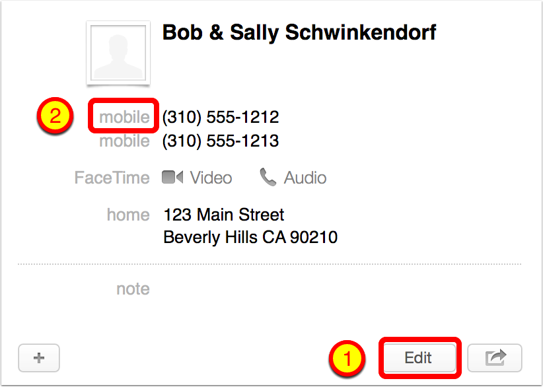The height and width of the screenshot is (387, 543).
Task: Select the phone number (310) 555-1213
Action: click(x=221, y=141)
